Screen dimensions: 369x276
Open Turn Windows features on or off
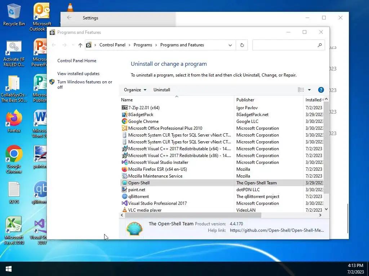click(84, 84)
